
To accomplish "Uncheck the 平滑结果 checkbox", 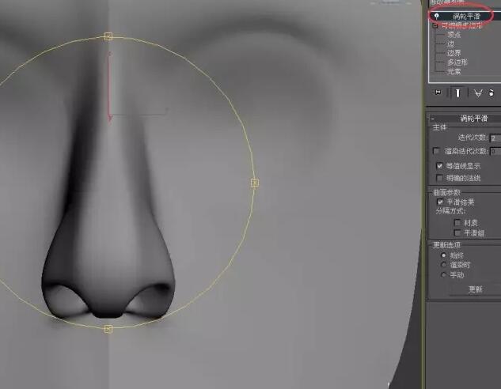I will click(440, 202).
